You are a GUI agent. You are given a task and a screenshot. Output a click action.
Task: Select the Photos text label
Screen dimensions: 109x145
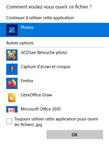tap(27, 27)
